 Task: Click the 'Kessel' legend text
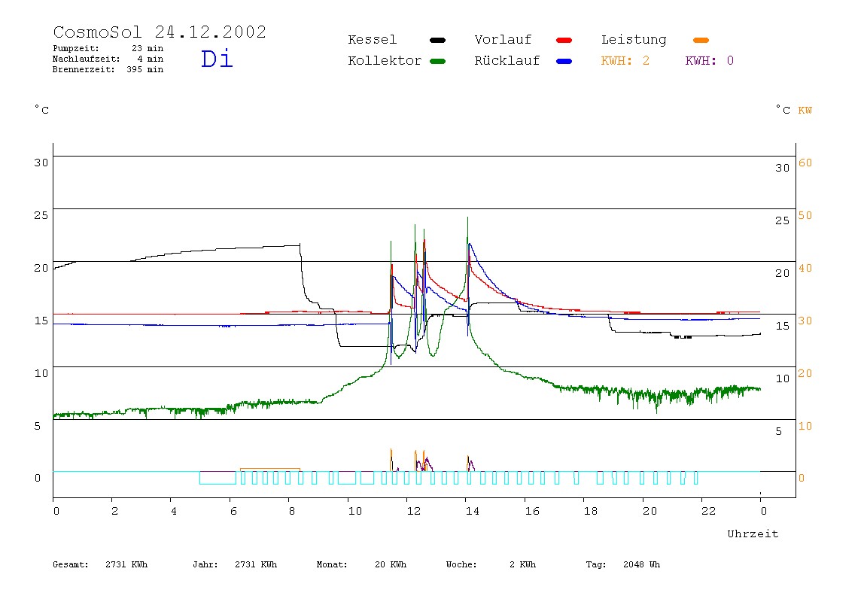point(373,40)
